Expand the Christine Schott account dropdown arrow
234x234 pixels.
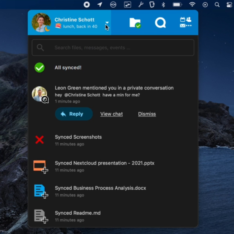[107, 23]
